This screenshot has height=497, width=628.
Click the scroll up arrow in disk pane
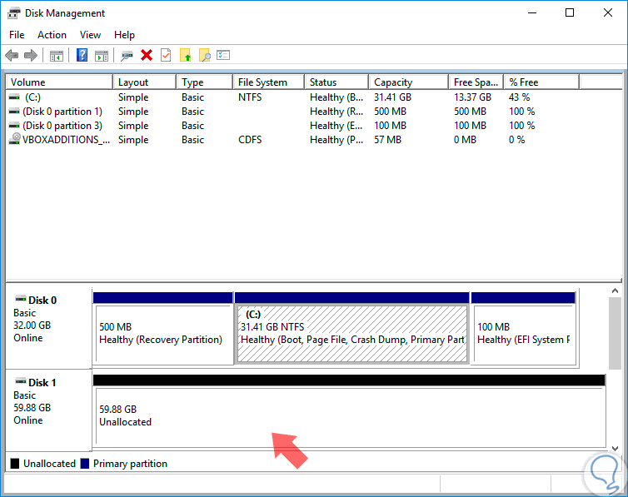click(616, 291)
